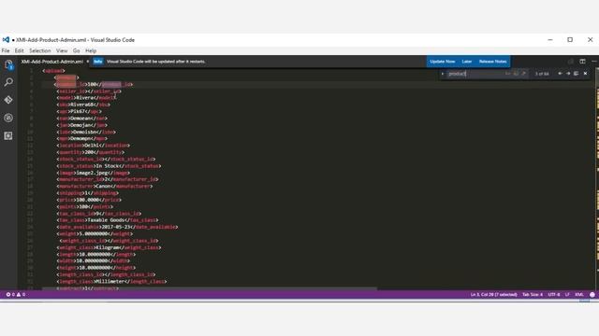599x336 pixels.
Task: Open Release Notes from the notification
Action: point(493,62)
